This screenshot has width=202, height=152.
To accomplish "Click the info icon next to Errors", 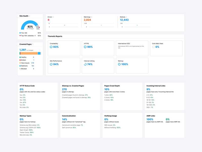I will (53, 17).
